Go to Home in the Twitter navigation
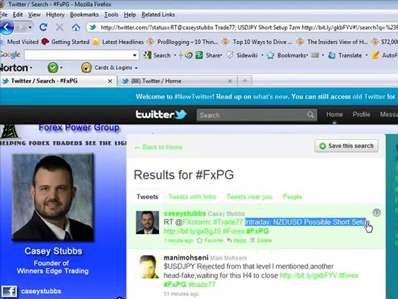The image size is (398, 299). point(334,115)
